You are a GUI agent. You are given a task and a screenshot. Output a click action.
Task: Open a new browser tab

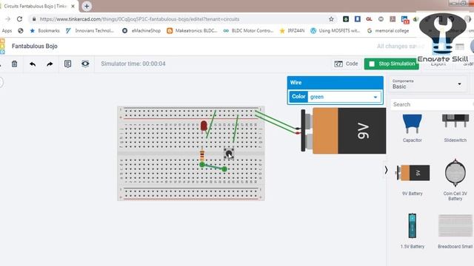point(87,6)
